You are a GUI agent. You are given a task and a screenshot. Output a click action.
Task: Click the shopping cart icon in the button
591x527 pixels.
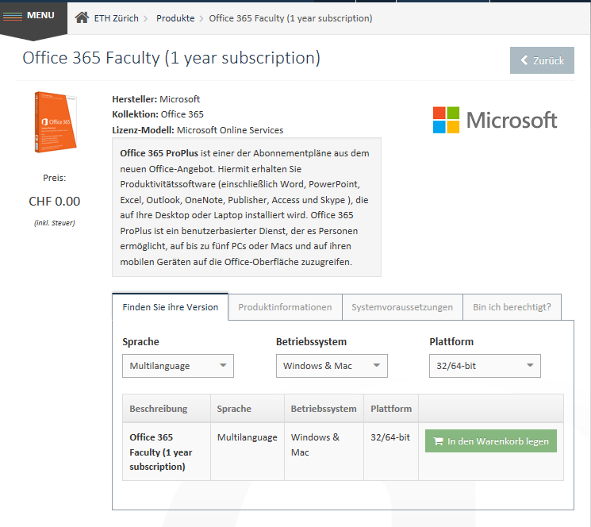[438, 441]
